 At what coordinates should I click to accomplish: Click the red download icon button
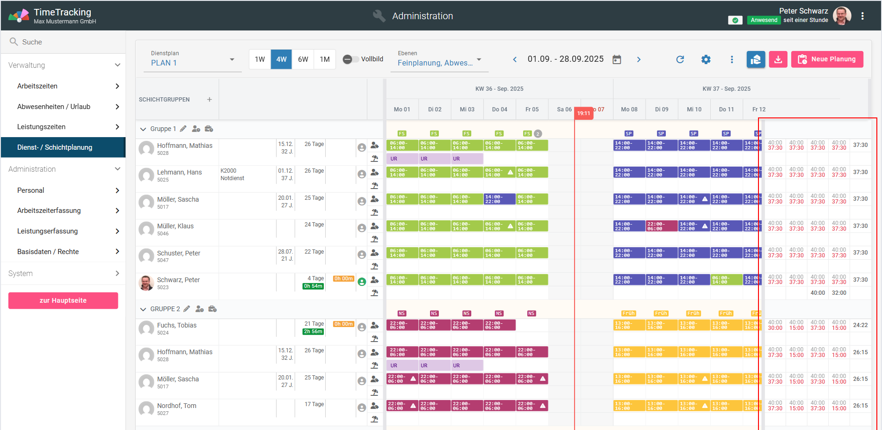click(x=778, y=59)
